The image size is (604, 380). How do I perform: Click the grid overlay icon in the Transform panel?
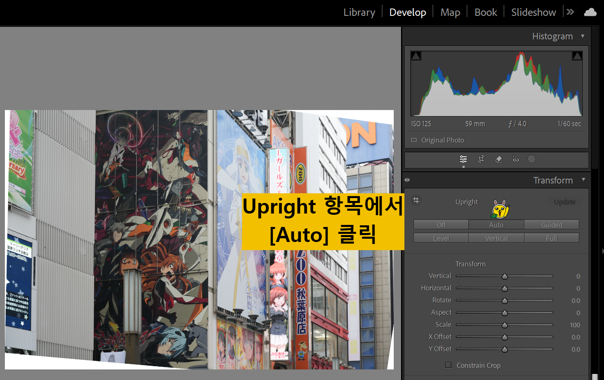pyautogui.click(x=416, y=200)
